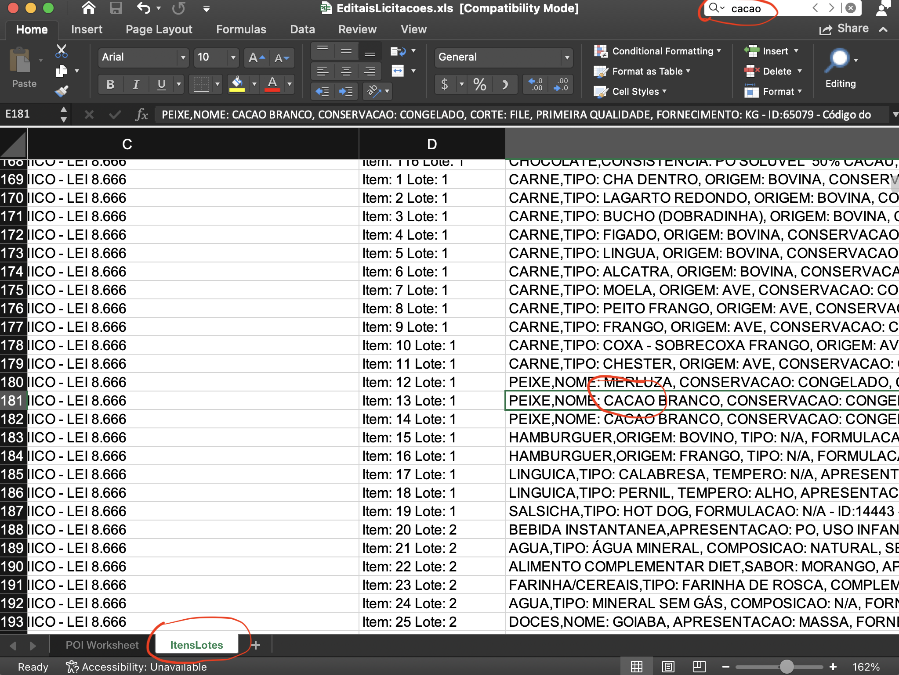The width and height of the screenshot is (899, 675).
Task: Click the Merge and Center icon
Action: (x=398, y=71)
